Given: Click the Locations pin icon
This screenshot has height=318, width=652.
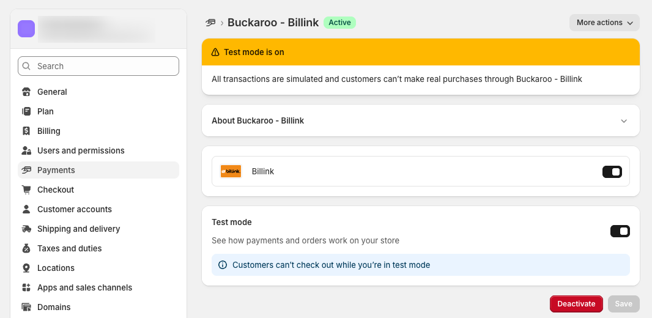Looking at the screenshot, I should [26, 268].
